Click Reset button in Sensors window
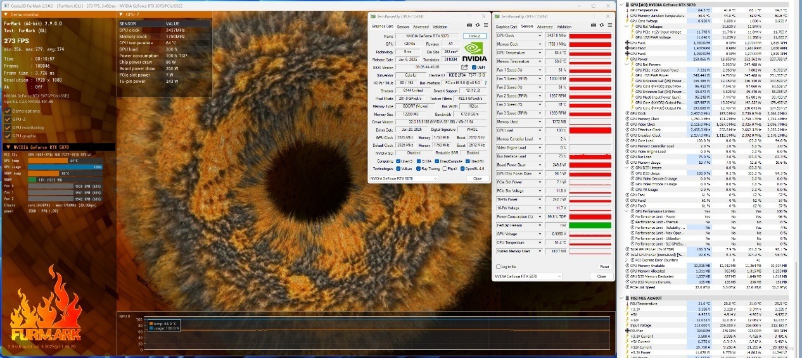802x358 pixels. click(x=604, y=267)
